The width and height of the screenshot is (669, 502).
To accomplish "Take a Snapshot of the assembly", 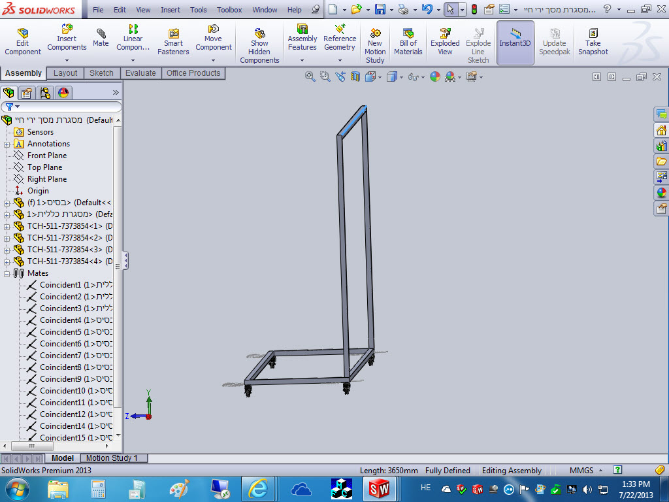I will point(593,42).
